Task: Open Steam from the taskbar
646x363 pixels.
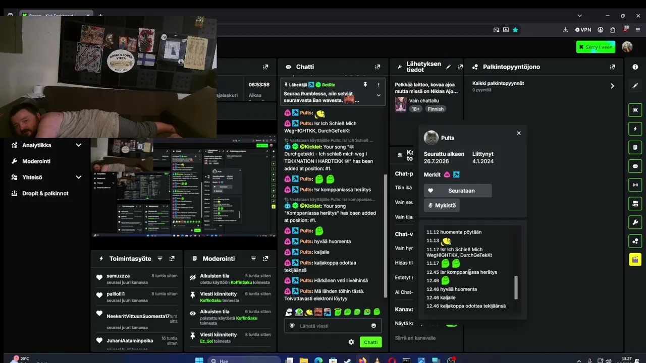Action: [x=348, y=360]
